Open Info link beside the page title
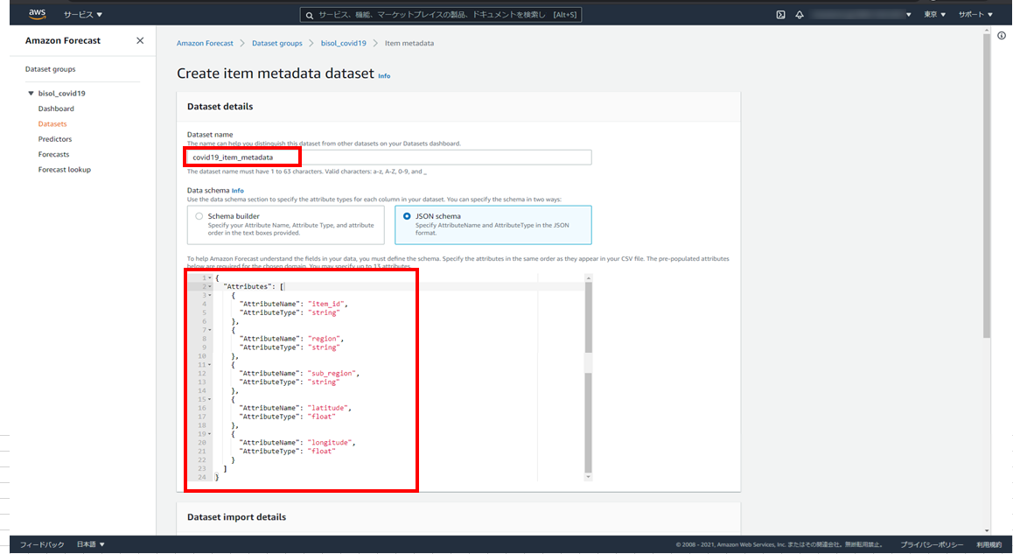Viewport: 1013px width, 554px height. (384, 76)
